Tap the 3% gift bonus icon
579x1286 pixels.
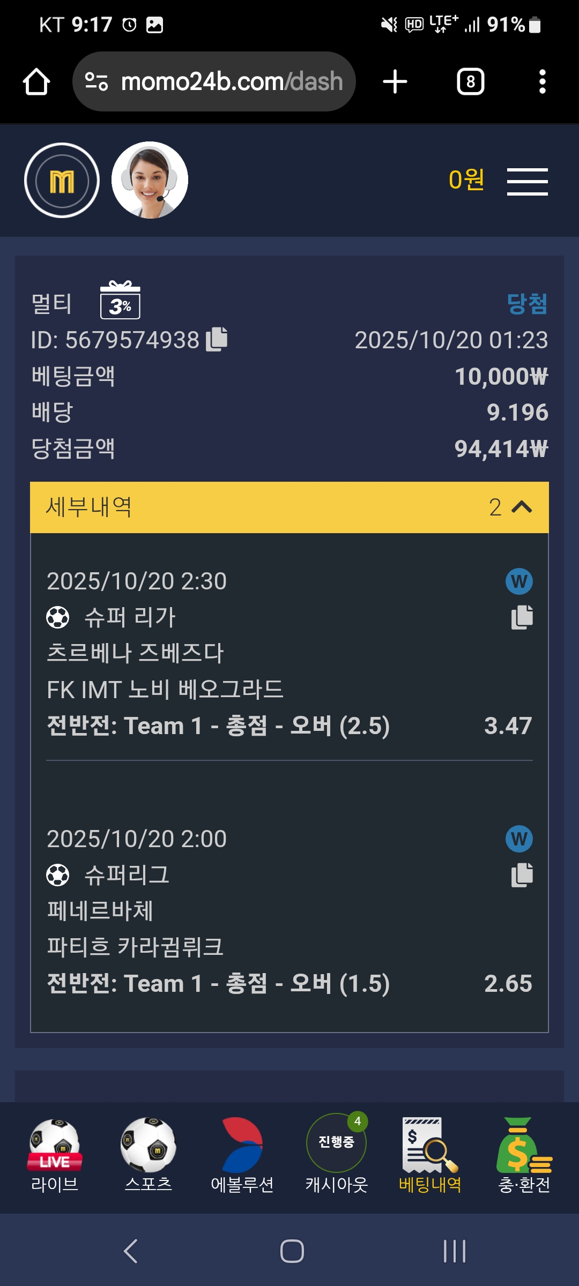[x=120, y=301]
